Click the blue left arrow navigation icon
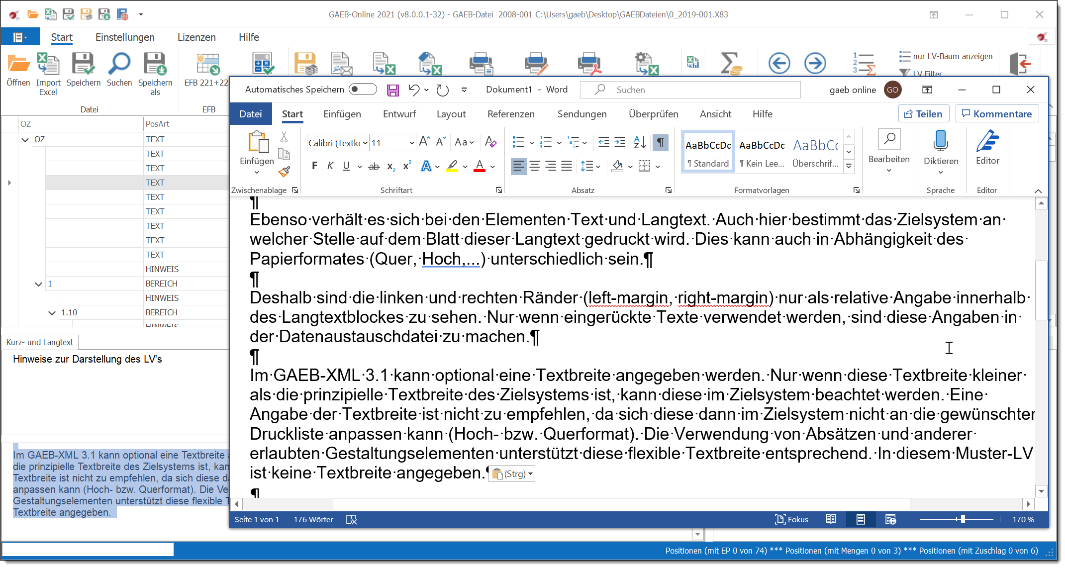This screenshot has height=568, width=1065. [779, 64]
